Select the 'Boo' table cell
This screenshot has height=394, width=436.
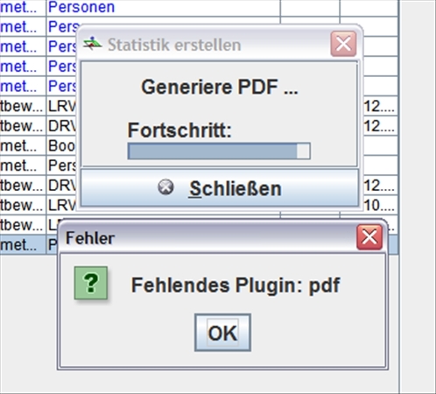click(x=61, y=145)
